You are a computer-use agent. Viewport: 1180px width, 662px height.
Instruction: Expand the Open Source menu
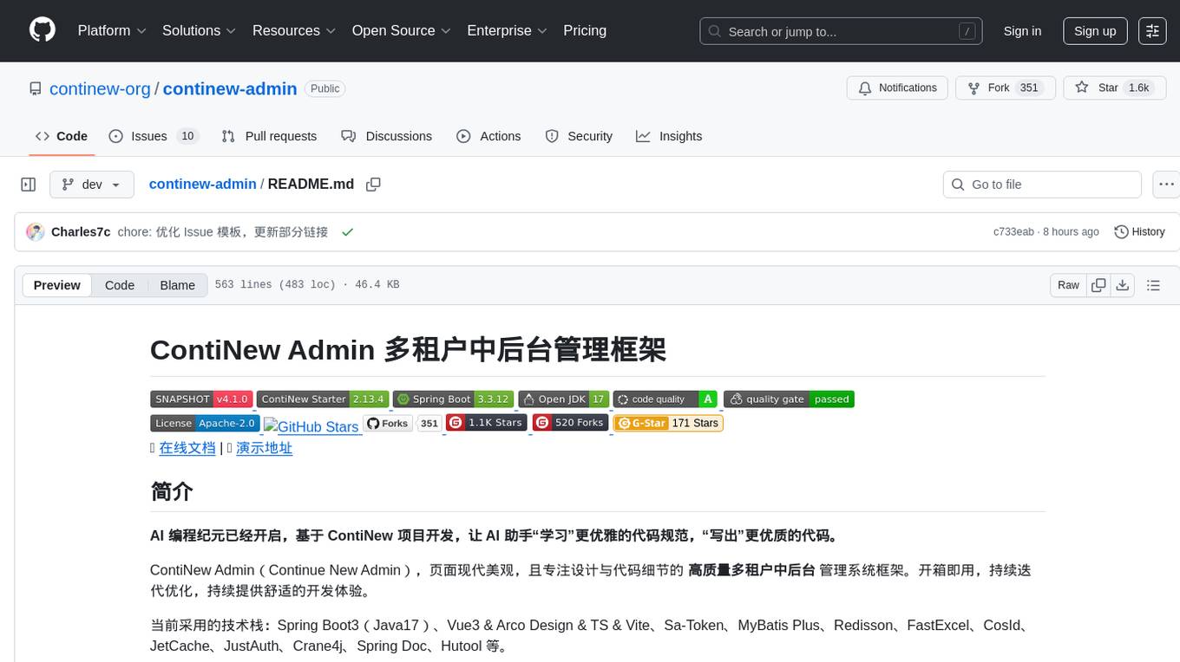tap(401, 30)
